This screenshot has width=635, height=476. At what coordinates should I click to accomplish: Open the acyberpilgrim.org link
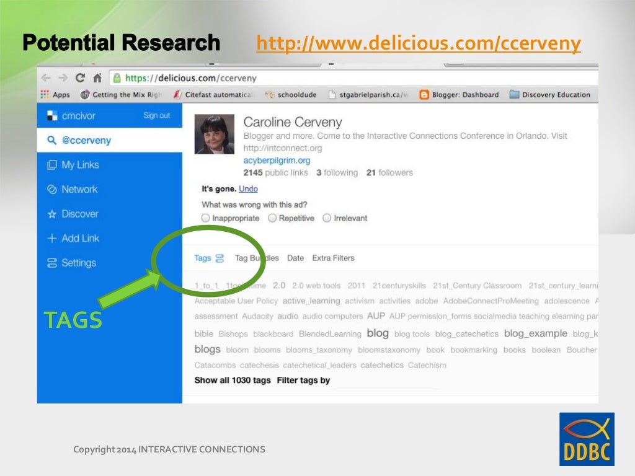pyautogui.click(x=277, y=161)
